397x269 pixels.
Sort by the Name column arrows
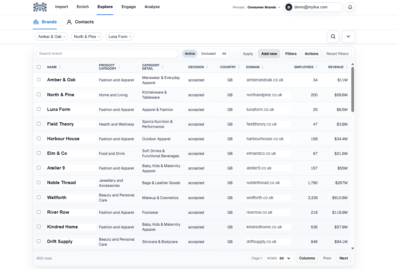(x=60, y=67)
